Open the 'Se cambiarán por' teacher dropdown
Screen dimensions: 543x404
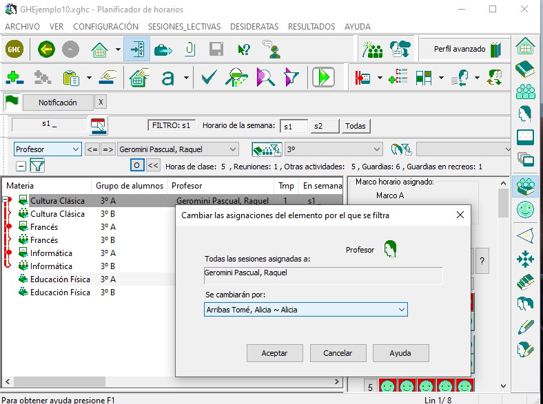point(401,310)
